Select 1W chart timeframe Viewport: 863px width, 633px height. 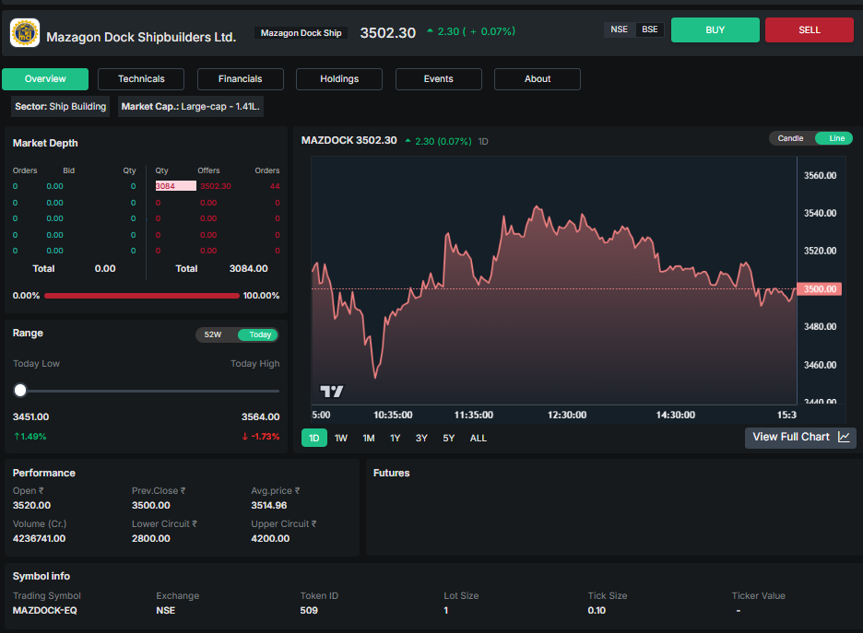[x=341, y=438]
